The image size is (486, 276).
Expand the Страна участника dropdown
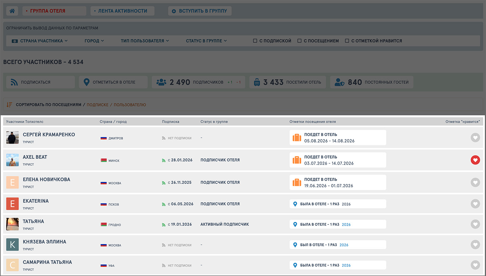pos(40,41)
